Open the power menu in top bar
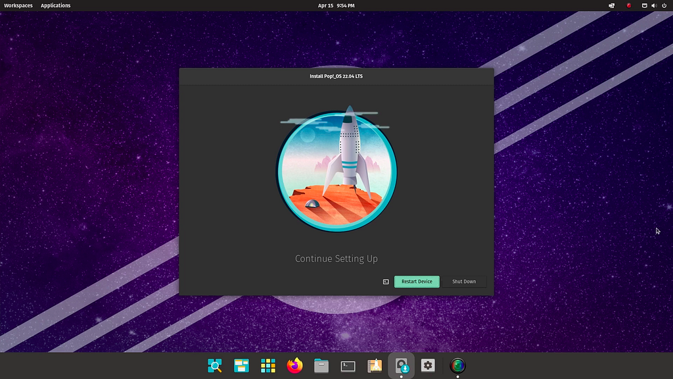Image resolution: width=673 pixels, height=379 pixels. (664, 5)
